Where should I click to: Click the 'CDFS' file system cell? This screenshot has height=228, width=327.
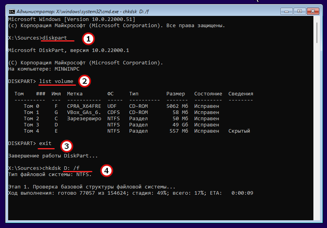pos(113,112)
